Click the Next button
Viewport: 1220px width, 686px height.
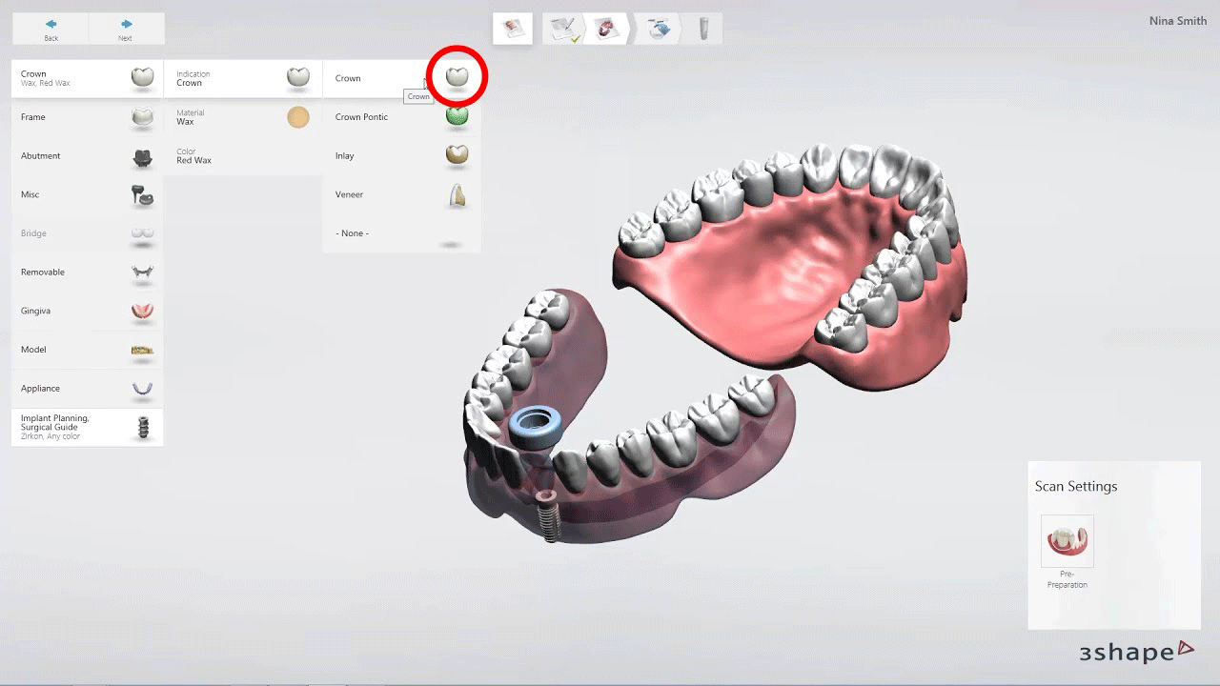125,28
